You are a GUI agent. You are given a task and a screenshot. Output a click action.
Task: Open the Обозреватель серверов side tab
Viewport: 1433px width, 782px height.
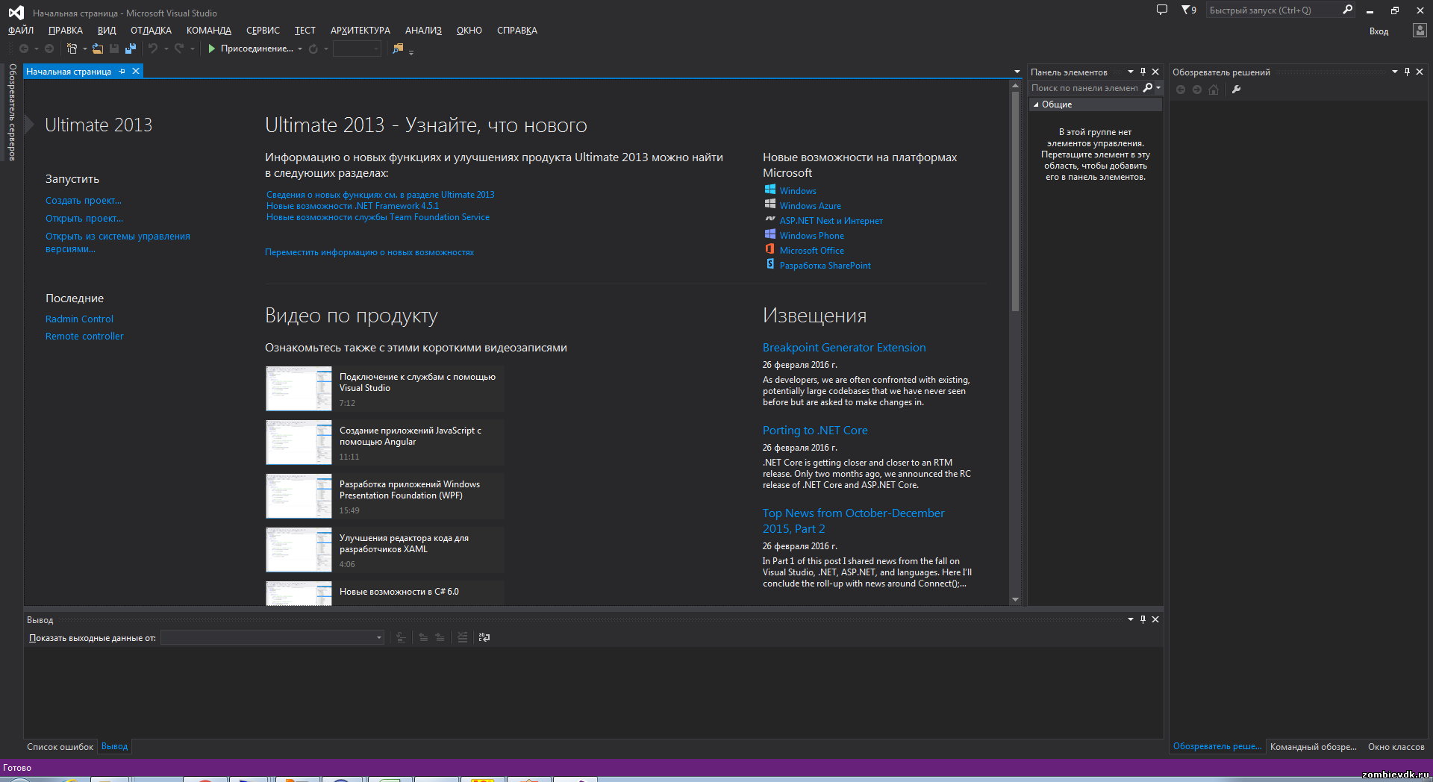[12, 112]
